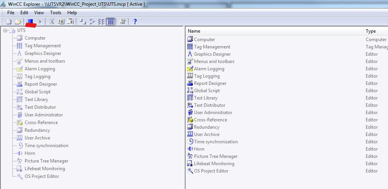
Task: Click the Activate runtime play arrow
Action: click(x=40, y=22)
